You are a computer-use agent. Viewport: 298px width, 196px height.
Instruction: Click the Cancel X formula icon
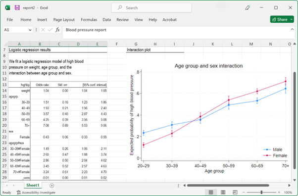pyautogui.click(x=43, y=30)
